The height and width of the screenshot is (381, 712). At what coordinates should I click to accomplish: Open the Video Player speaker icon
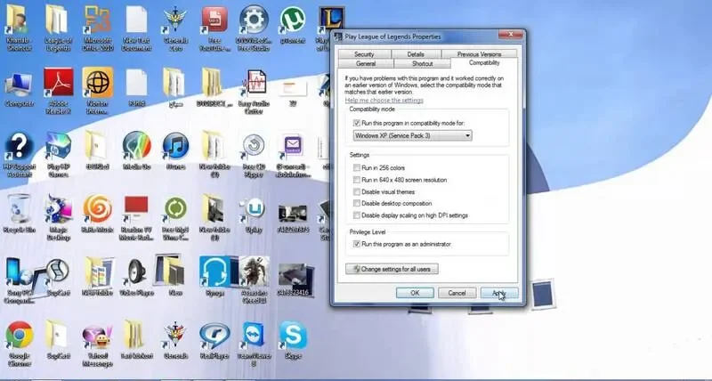(x=136, y=273)
